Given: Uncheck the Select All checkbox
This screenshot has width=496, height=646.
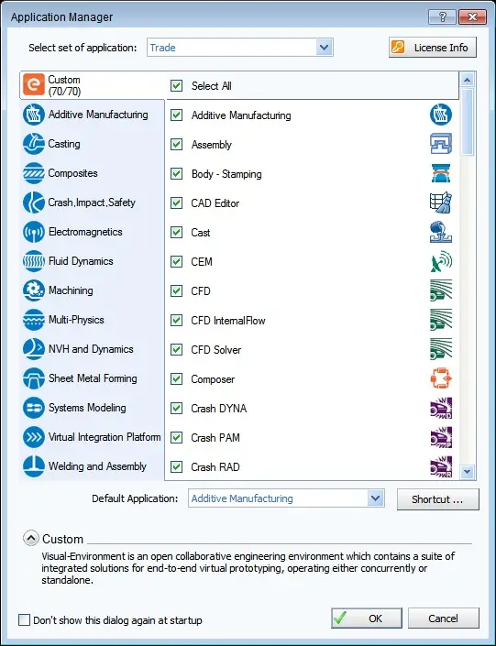Looking at the screenshot, I should tap(176, 86).
